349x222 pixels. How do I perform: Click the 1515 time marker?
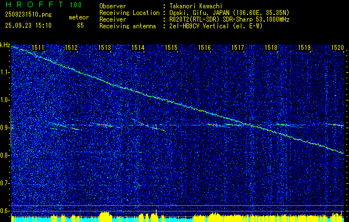[171, 47]
